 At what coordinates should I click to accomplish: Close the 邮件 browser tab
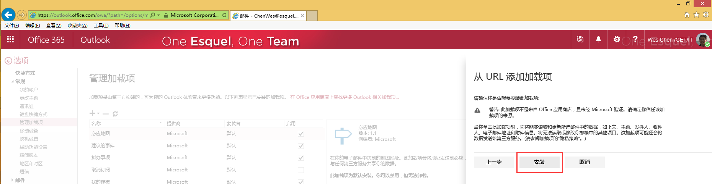[x=302, y=16]
